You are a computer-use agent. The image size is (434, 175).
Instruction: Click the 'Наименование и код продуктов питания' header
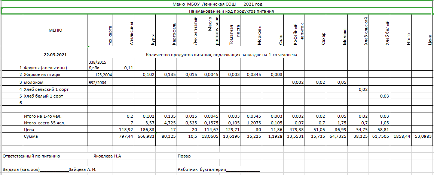coord(217,11)
